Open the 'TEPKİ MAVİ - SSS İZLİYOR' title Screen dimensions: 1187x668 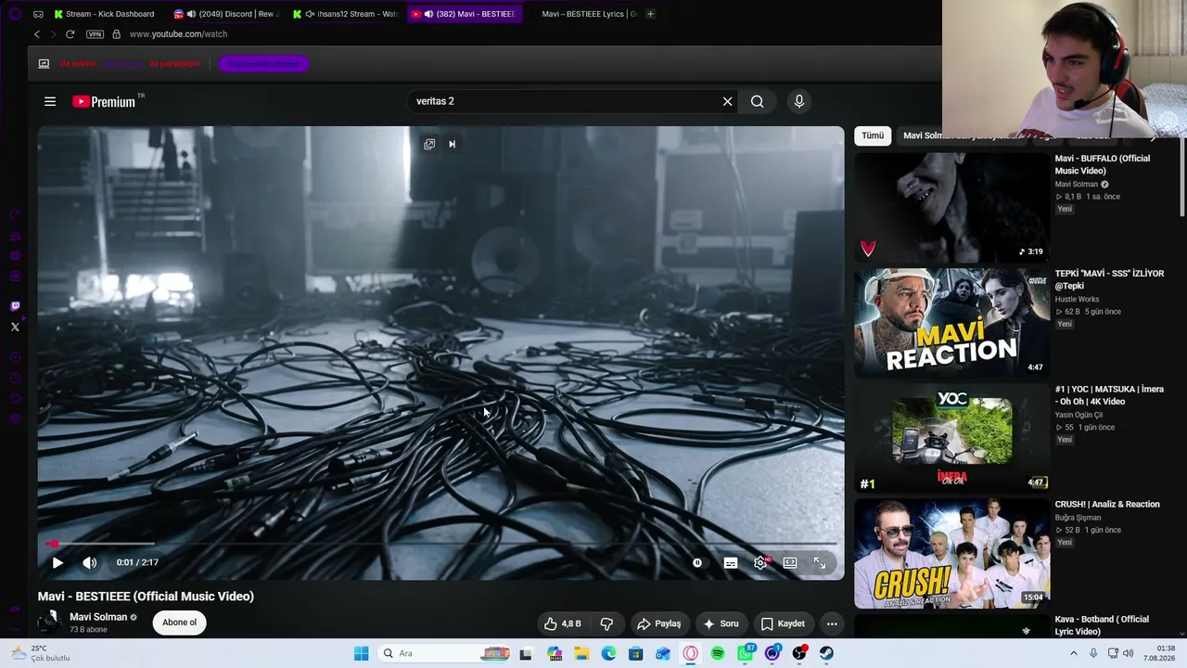click(1109, 279)
